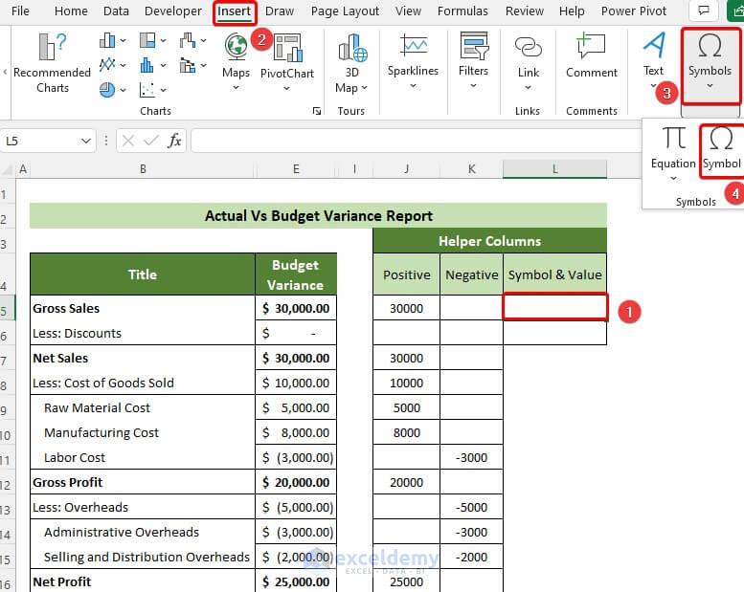The image size is (744, 592).
Task: Expand the Equation dropdown arrow
Action: [673, 178]
